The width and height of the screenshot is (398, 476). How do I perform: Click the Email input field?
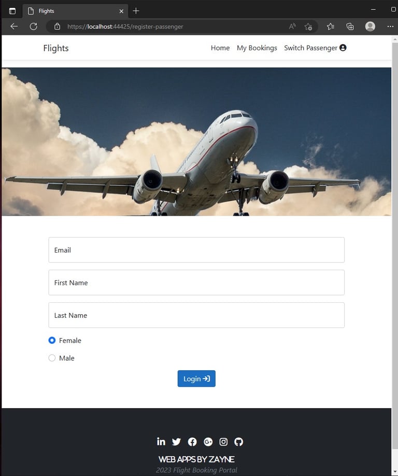tap(196, 250)
